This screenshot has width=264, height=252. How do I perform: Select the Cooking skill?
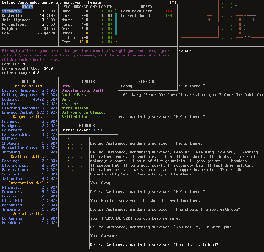point(29,161)
